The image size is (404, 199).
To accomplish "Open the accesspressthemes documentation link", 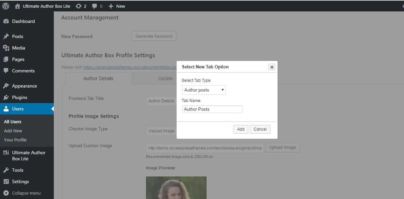I will (130, 67).
